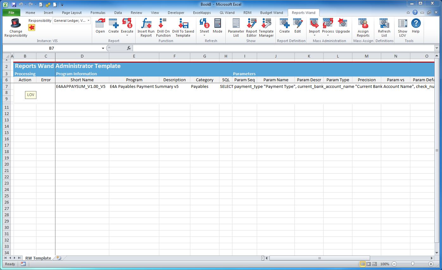Screen dimensions: 442x270
Task: Switch to Page Layout view in status bar
Action: 369,264
